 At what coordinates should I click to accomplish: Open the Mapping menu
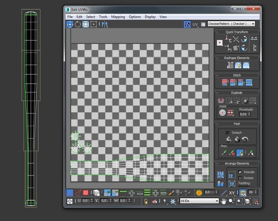(118, 17)
